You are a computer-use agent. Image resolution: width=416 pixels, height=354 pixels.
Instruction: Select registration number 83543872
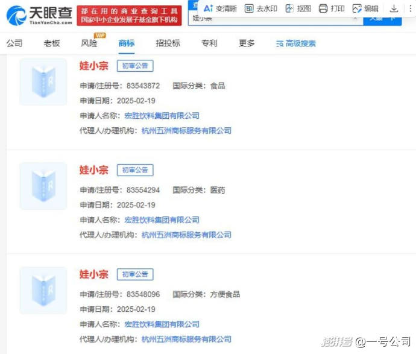coord(143,86)
